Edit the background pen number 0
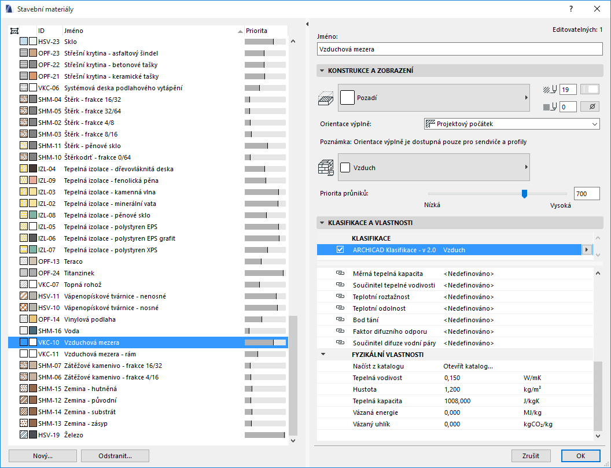This screenshot has width=611, height=468. (568, 107)
